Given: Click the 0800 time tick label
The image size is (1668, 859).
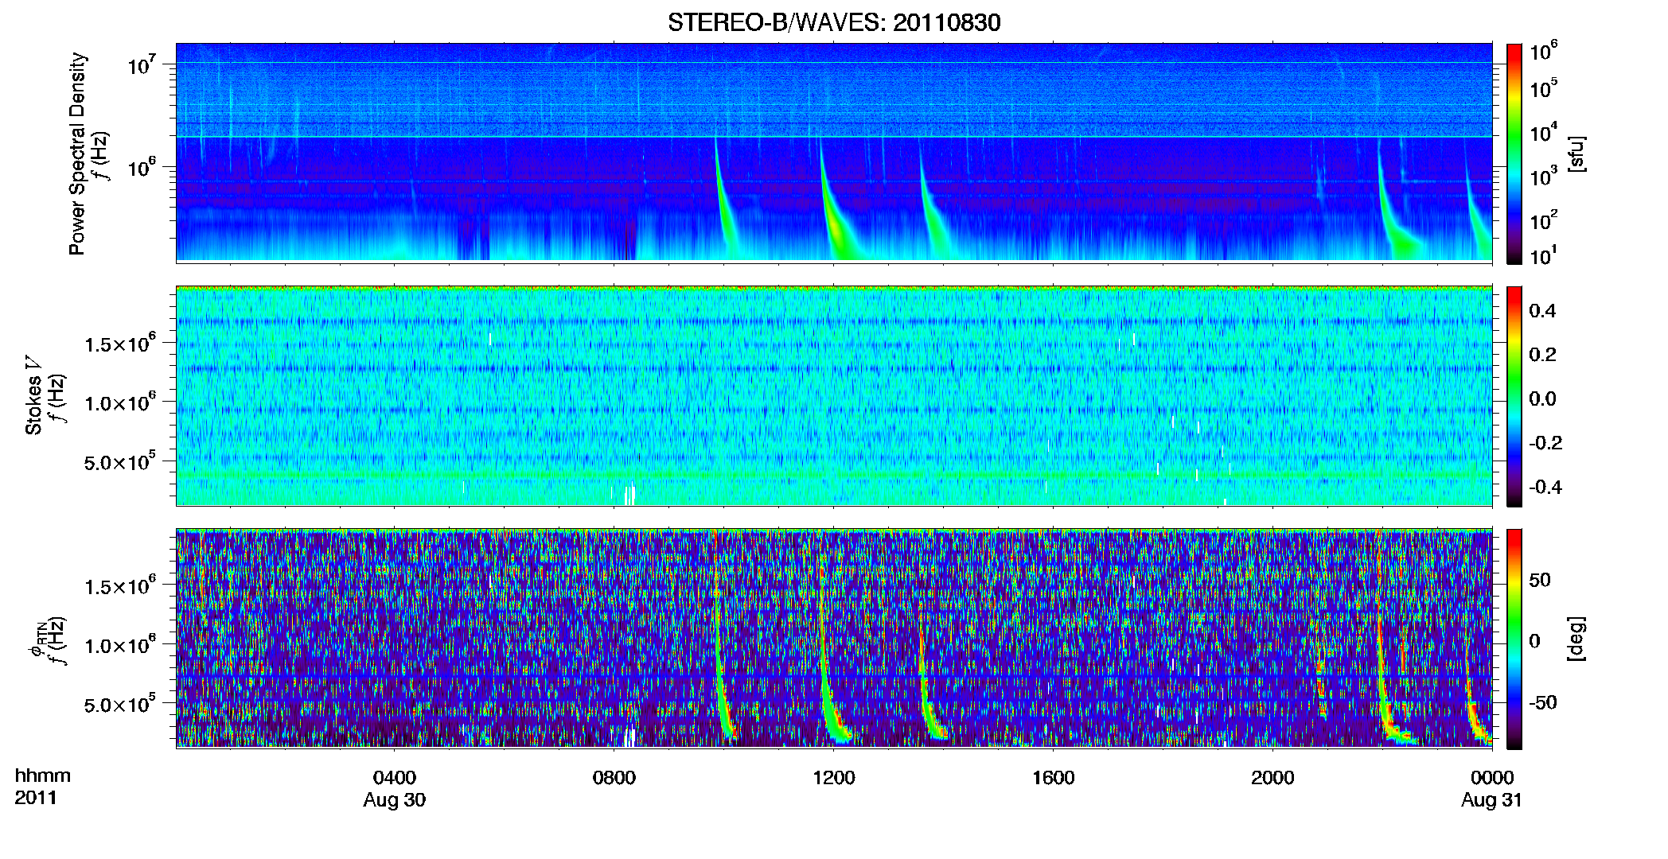Looking at the screenshot, I should (x=614, y=778).
